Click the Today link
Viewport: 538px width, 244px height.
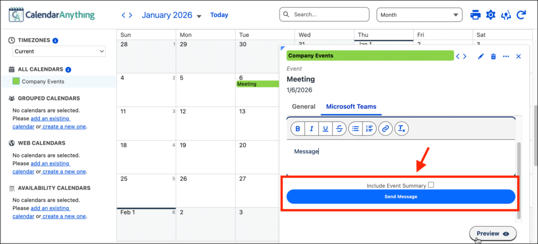coord(219,15)
